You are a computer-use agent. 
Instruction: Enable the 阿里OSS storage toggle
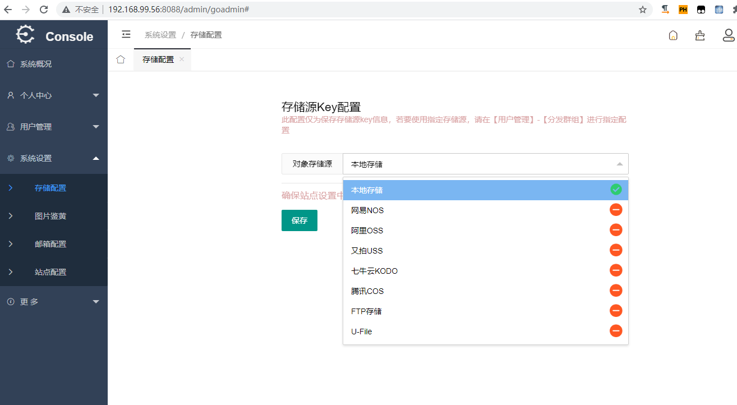(616, 230)
